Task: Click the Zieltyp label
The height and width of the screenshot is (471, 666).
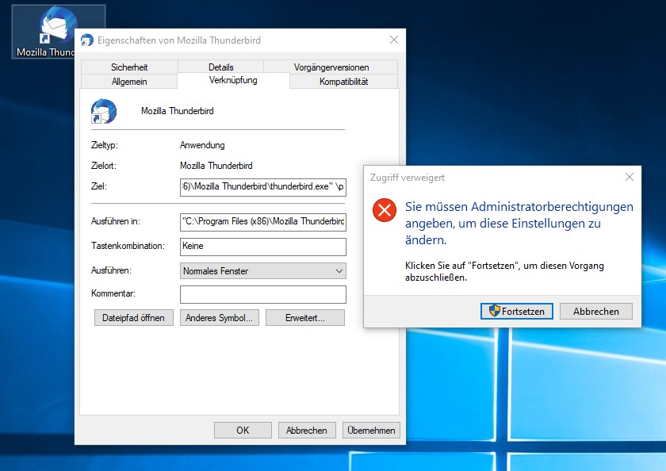Action: click(105, 145)
